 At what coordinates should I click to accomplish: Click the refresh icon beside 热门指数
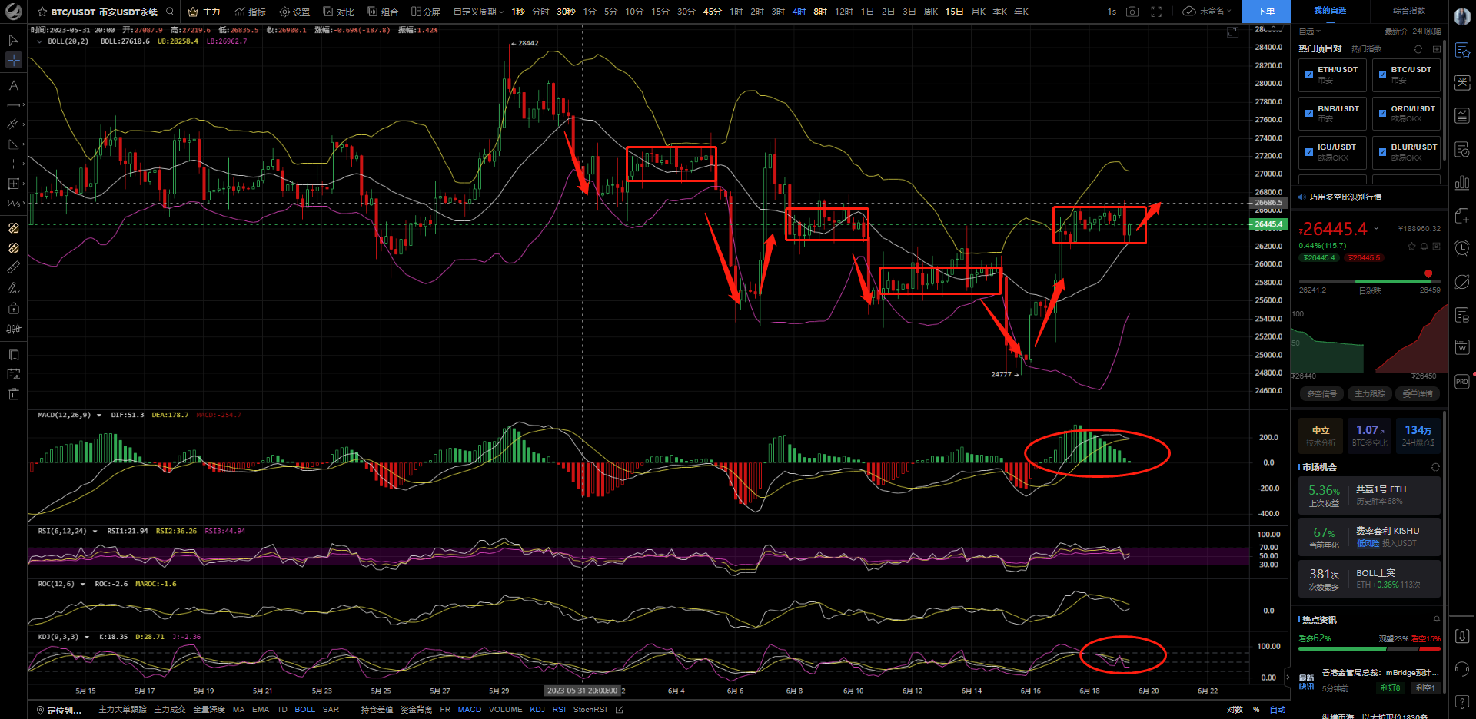point(1418,49)
